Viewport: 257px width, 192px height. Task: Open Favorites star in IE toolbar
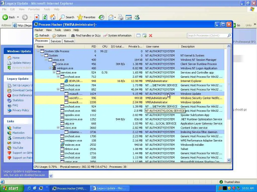pos(86,17)
